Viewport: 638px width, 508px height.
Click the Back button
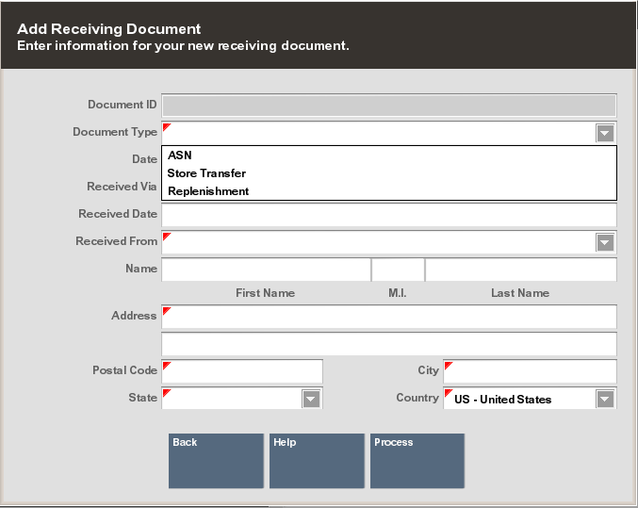(216, 461)
